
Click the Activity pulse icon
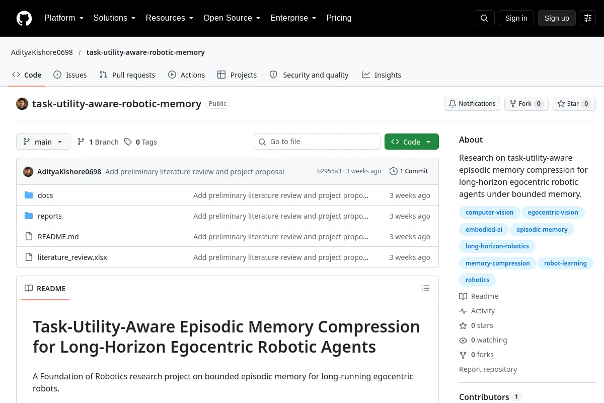(x=463, y=311)
